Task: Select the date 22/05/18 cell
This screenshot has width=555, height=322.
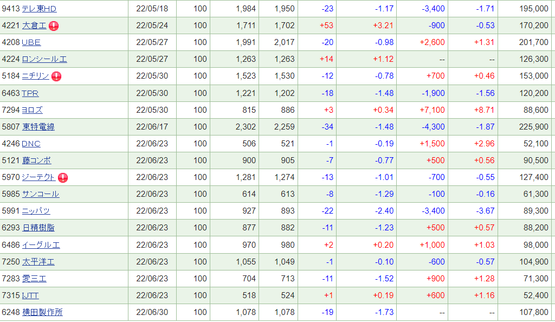Action: 152,9
